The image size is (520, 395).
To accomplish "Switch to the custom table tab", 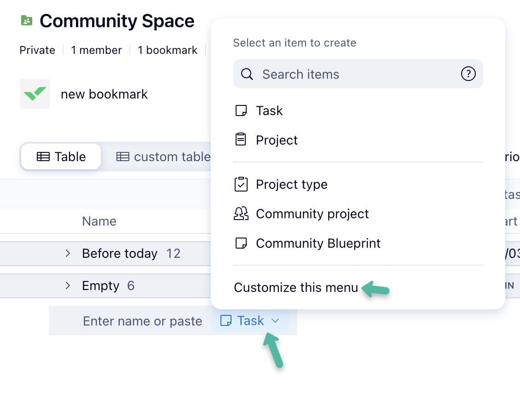I will click(163, 157).
